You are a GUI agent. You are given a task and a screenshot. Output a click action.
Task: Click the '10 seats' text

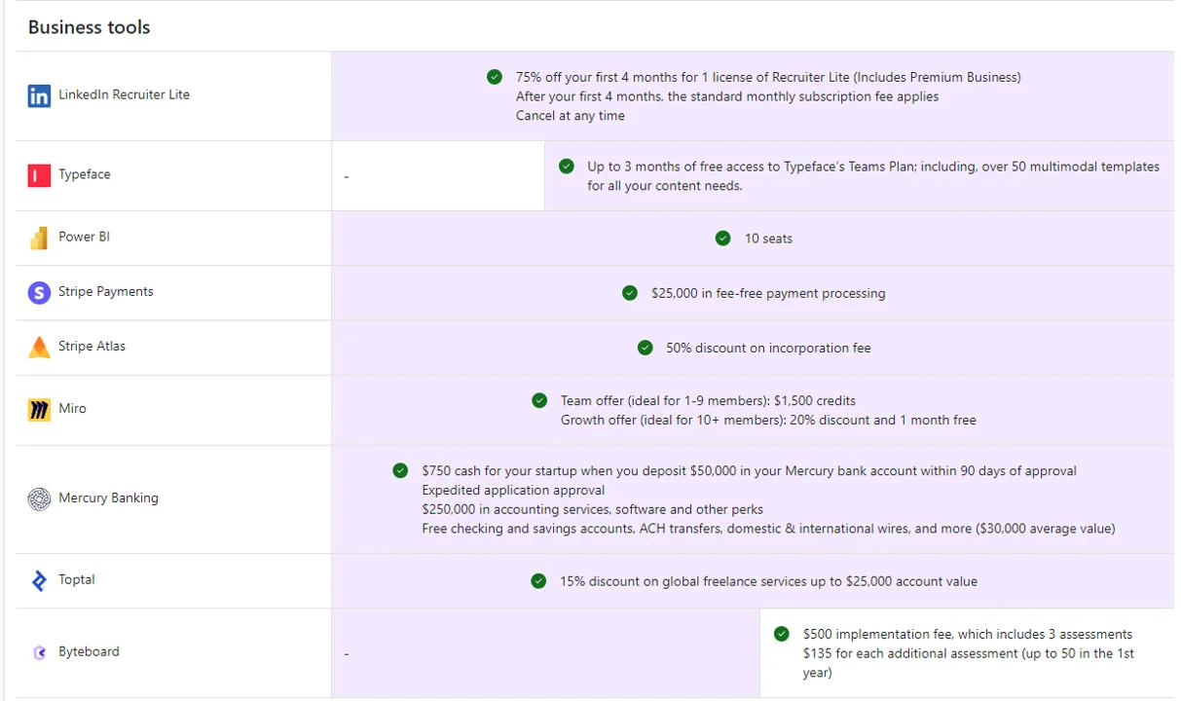768,239
